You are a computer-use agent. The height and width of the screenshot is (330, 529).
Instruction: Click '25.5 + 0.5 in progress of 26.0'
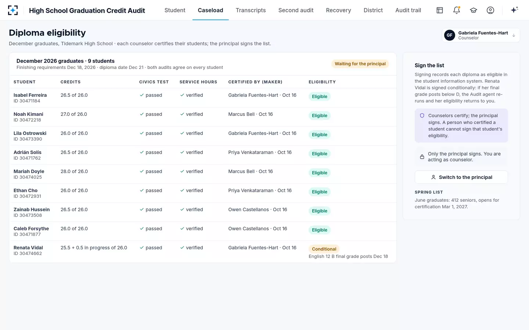[94, 247]
